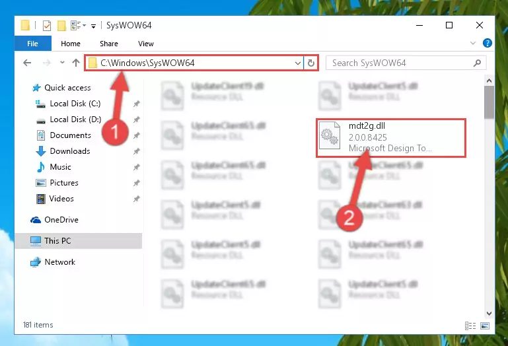Click the Properties checkmark icon in title bar
Image resolution: width=508 pixels, height=346 pixels.
pos(47,25)
